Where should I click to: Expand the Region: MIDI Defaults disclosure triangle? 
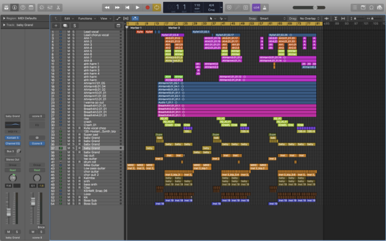[4, 18]
